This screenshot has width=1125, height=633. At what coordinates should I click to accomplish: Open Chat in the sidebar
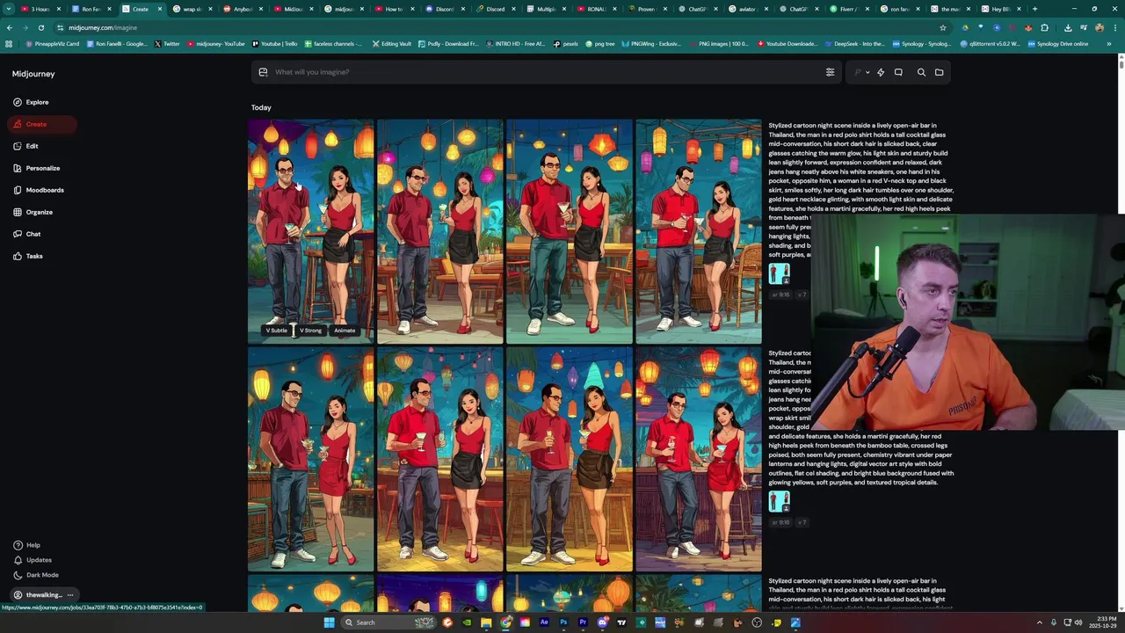27,234
